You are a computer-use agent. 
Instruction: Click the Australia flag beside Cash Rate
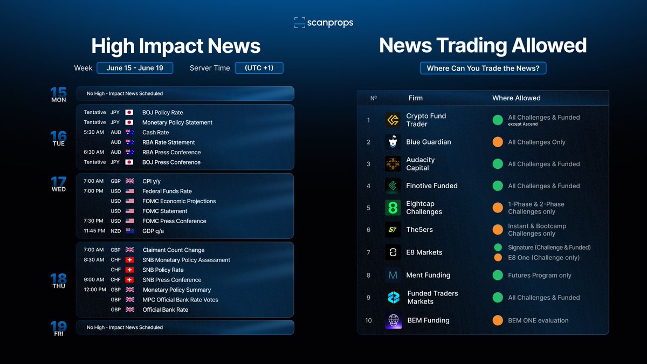tap(129, 133)
